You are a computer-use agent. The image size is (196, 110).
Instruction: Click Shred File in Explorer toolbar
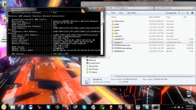(171, 13)
